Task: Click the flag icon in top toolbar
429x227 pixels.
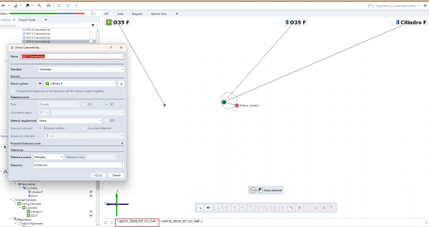Action: point(27,6)
